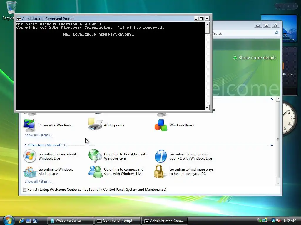Open the Start menu orb
The height and width of the screenshot is (225, 301).
(x=9, y=220)
